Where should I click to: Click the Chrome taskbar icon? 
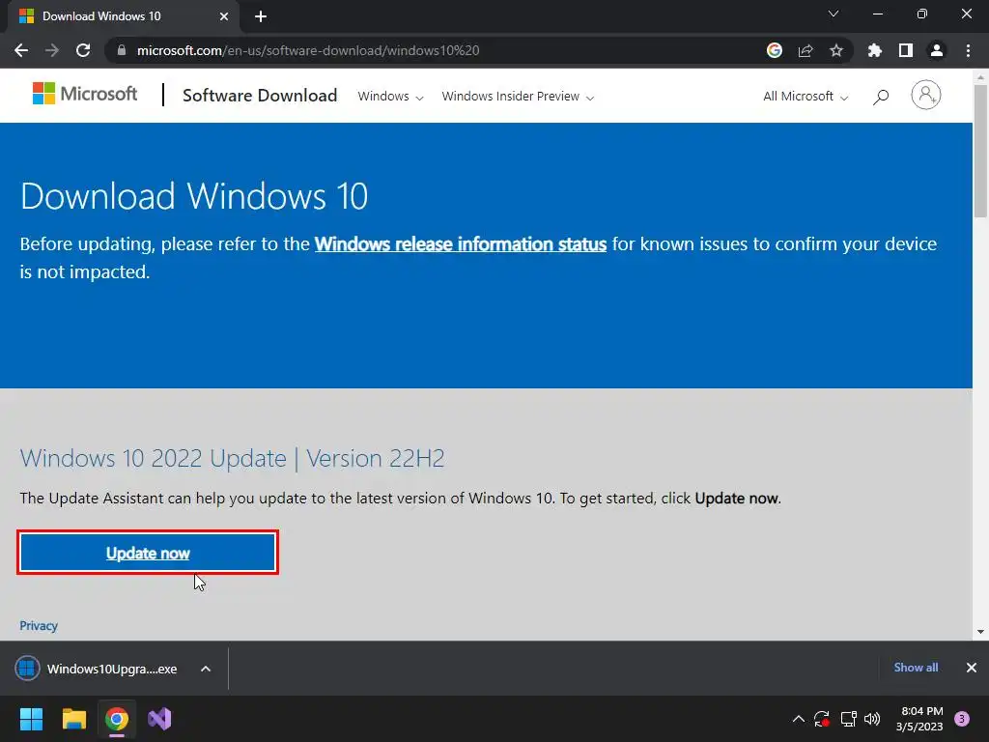click(117, 719)
